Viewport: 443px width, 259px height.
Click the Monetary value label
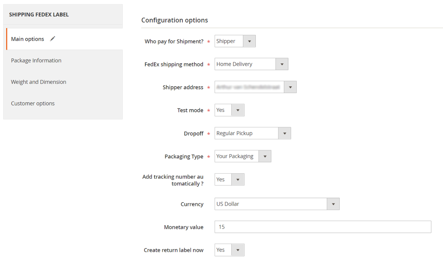pos(184,227)
